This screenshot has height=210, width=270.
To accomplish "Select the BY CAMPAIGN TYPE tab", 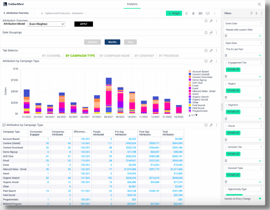I will (80, 56).
